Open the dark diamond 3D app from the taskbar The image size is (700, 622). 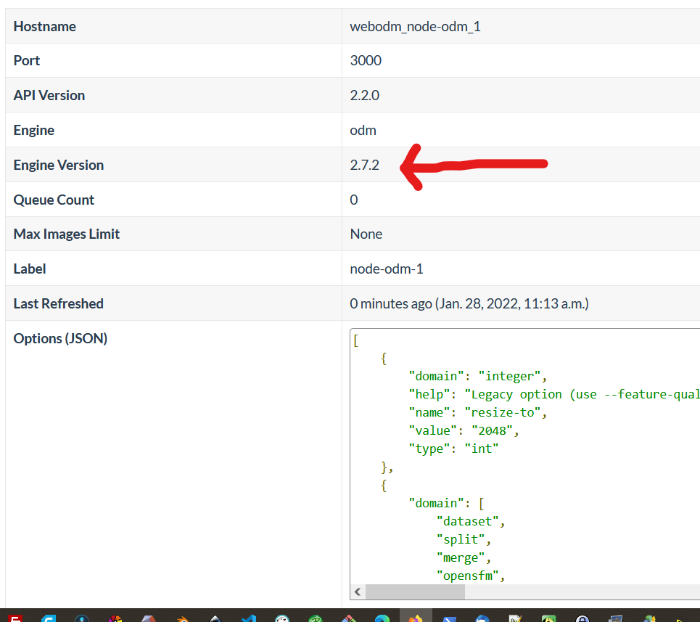coord(215,617)
